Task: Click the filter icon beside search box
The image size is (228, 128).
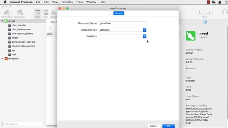Action: 2,124
